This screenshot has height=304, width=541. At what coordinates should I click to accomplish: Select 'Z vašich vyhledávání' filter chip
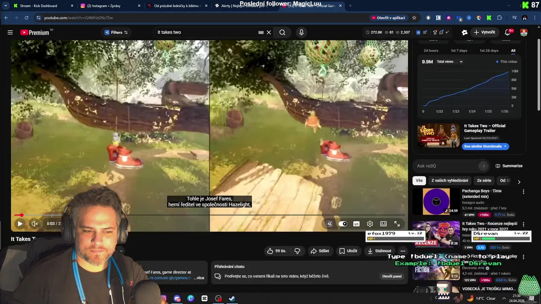pyautogui.click(x=450, y=180)
